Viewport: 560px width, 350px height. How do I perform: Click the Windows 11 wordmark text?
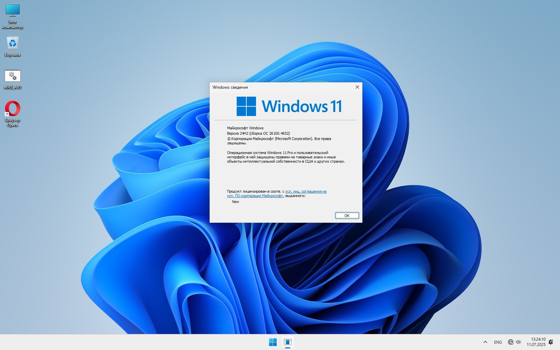pos(302,106)
